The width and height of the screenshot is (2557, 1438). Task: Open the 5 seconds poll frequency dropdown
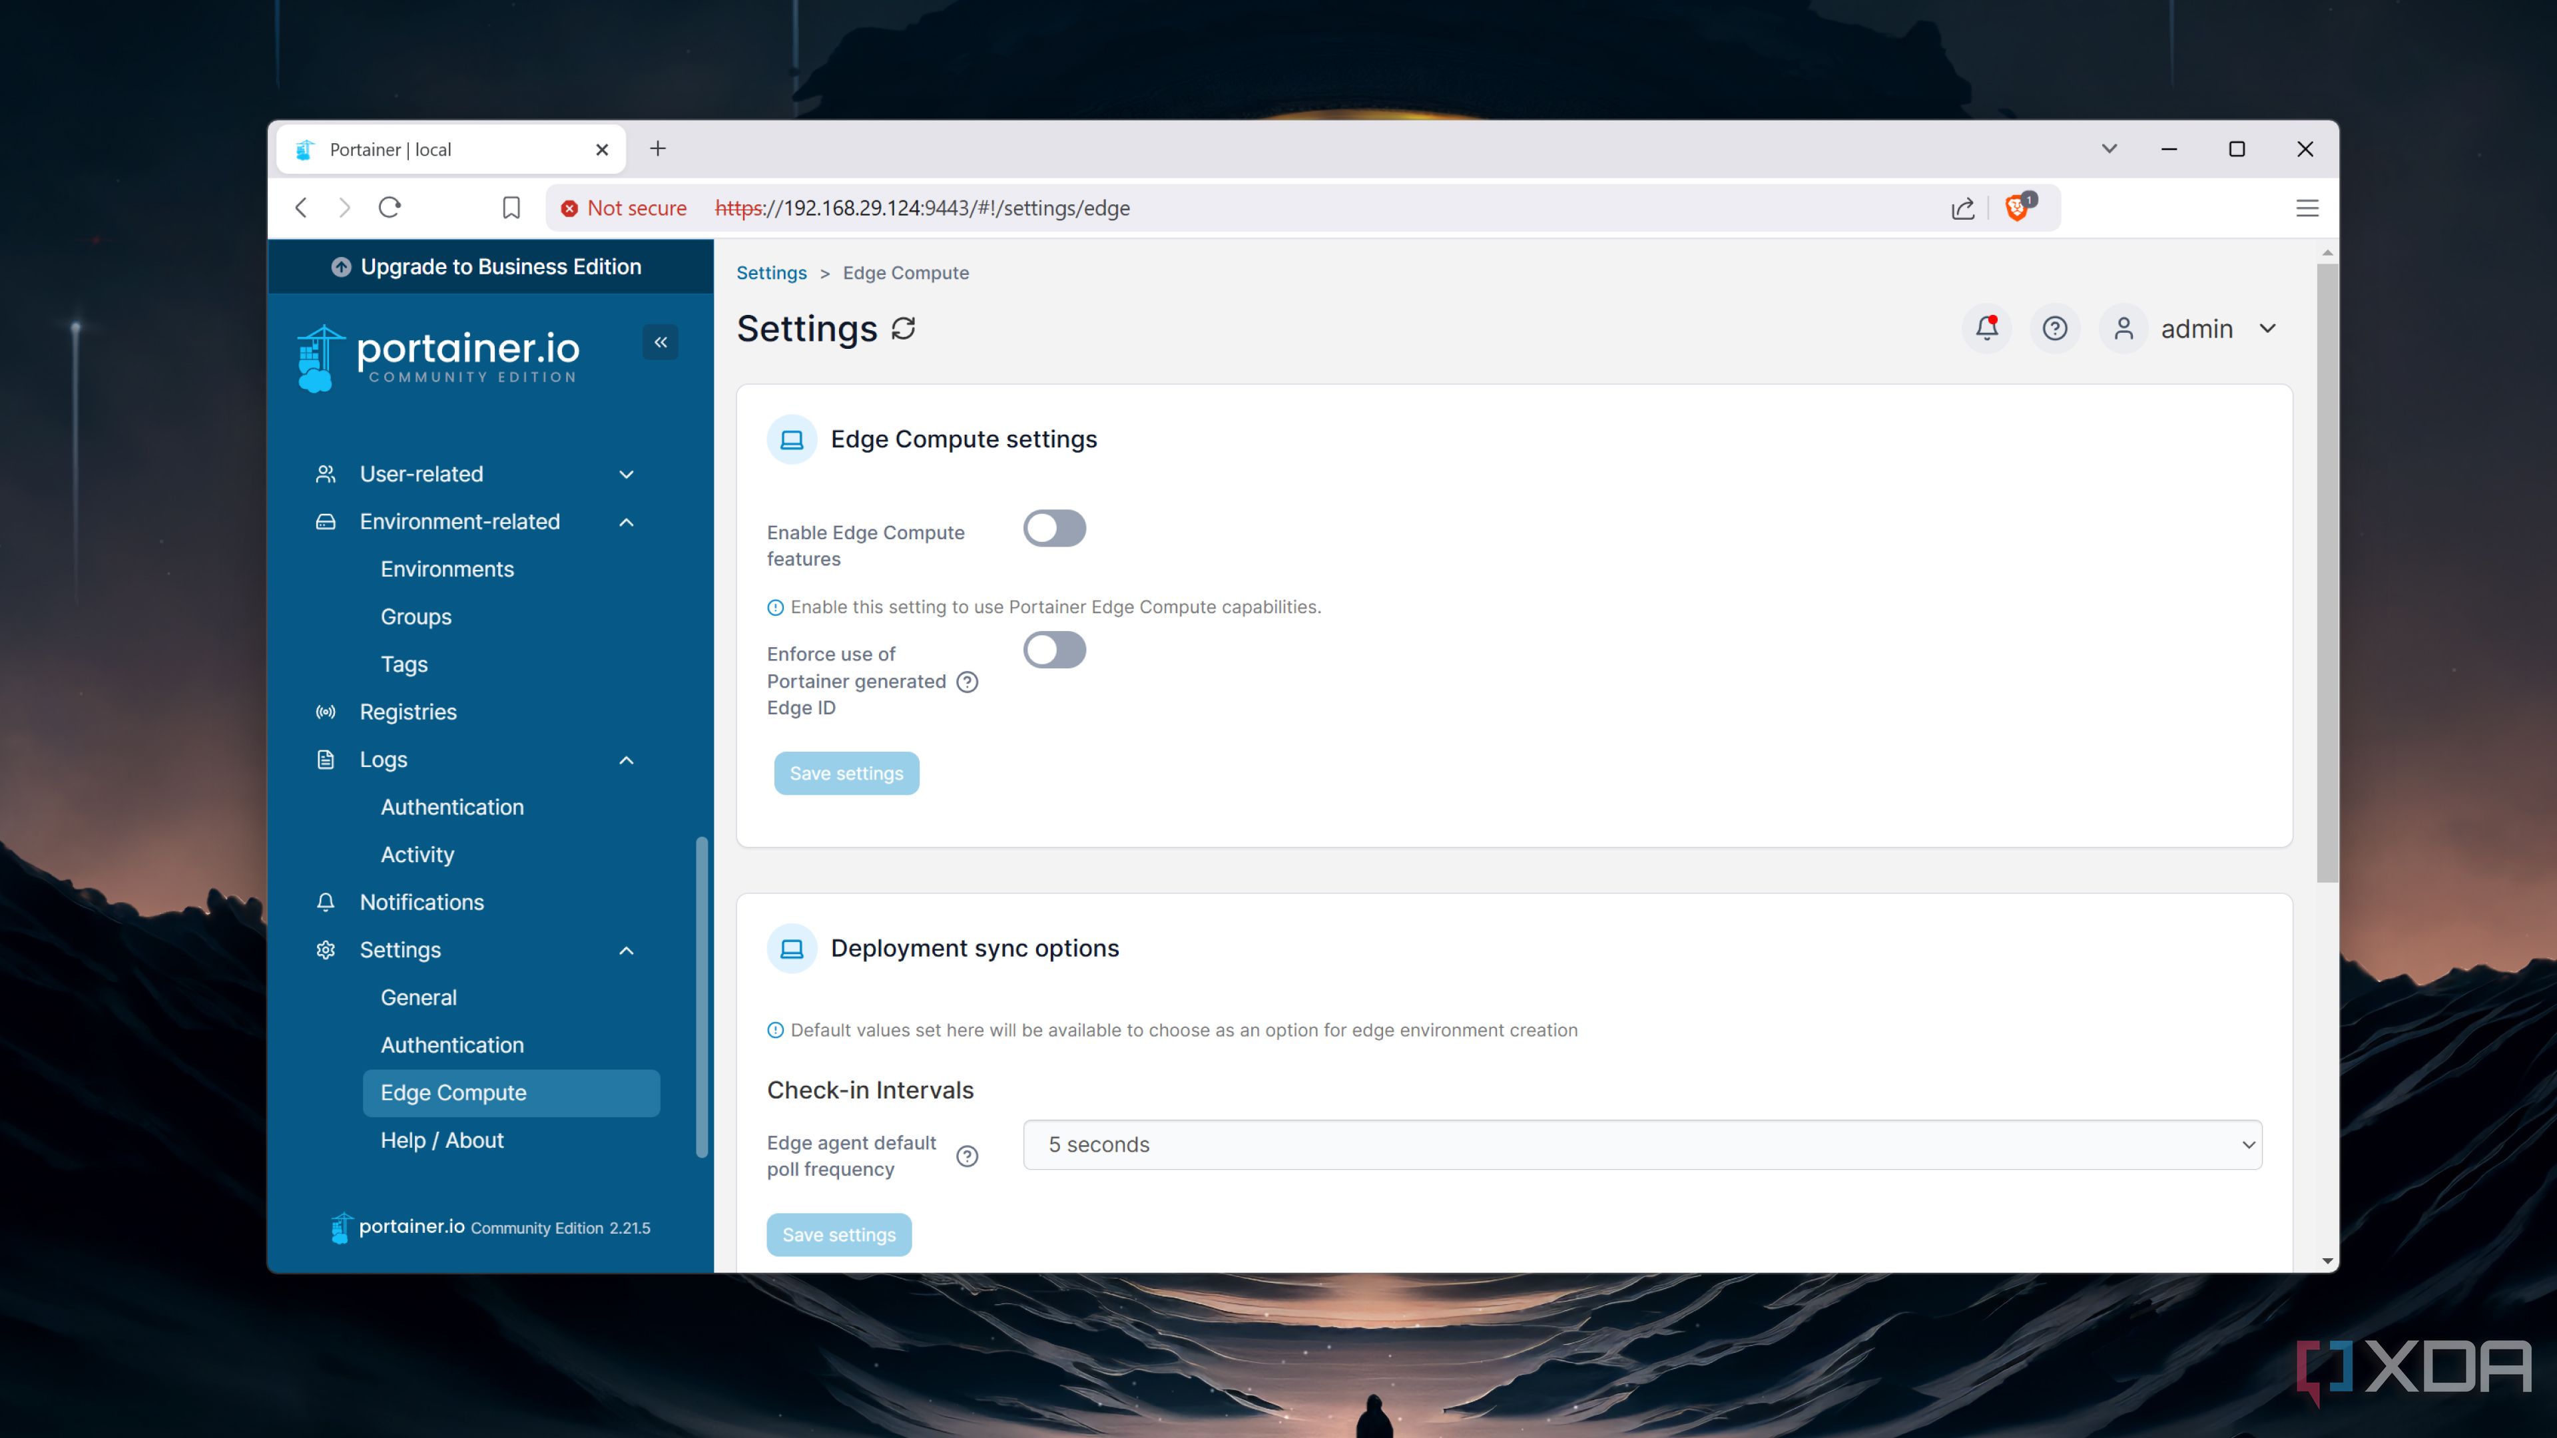point(1642,1144)
